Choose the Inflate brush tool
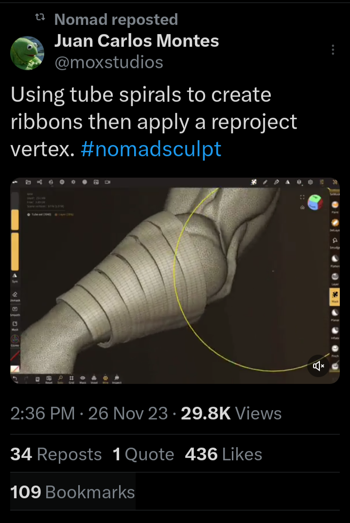Screen dimensions: 350x523 coord(335,331)
